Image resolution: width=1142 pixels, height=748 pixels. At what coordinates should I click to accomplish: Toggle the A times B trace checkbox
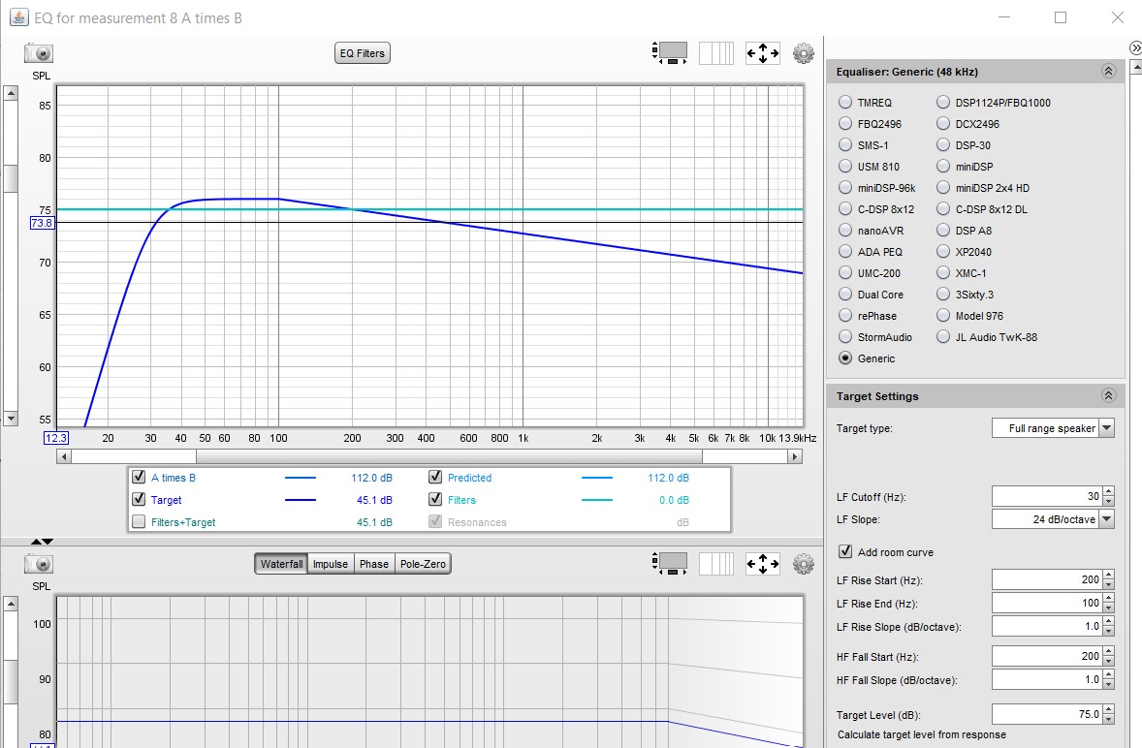(x=139, y=478)
